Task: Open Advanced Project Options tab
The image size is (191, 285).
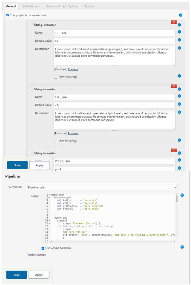Action: (x=62, y=6)
